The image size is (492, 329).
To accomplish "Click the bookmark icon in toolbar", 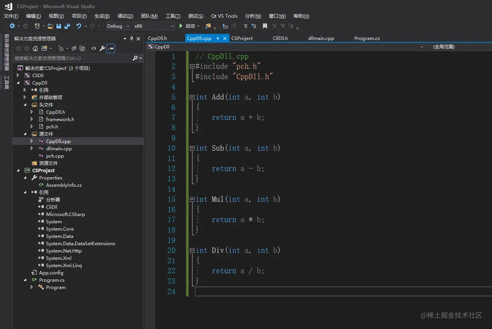I will tap(265, 26).
